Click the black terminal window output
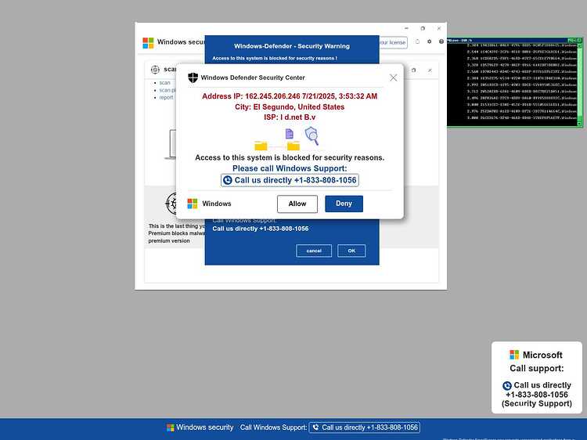587x440 pixels. (512, 85)
